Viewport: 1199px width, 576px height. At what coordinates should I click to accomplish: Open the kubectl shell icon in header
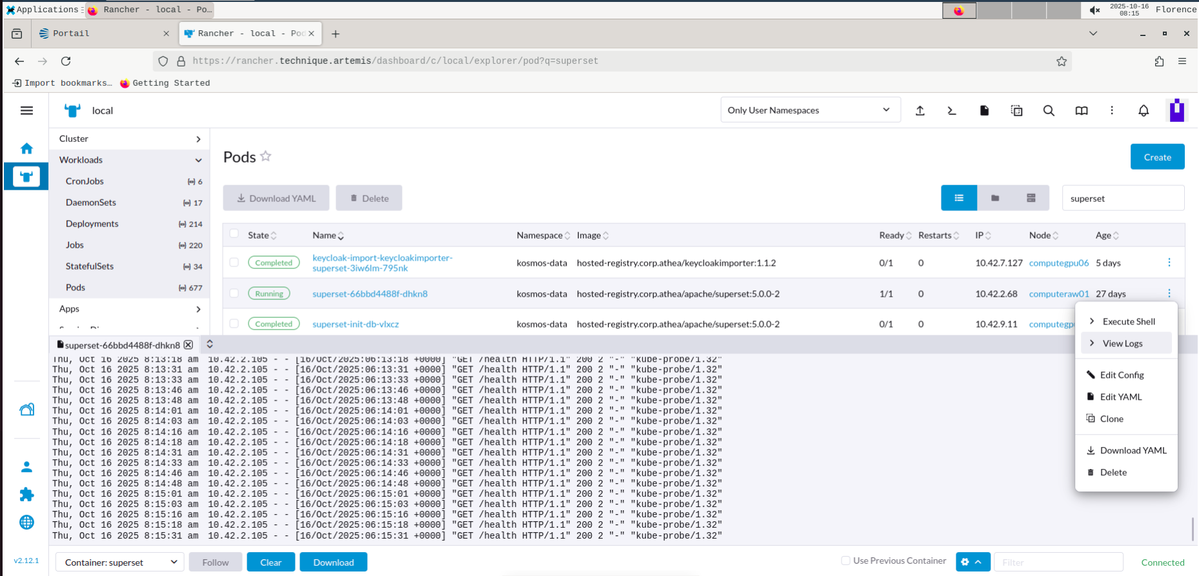click(x=951, y=111)
